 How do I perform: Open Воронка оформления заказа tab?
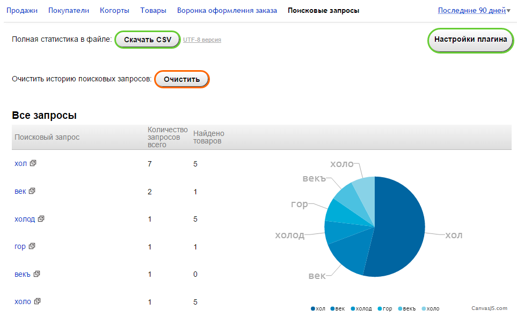tap(227, 11)
